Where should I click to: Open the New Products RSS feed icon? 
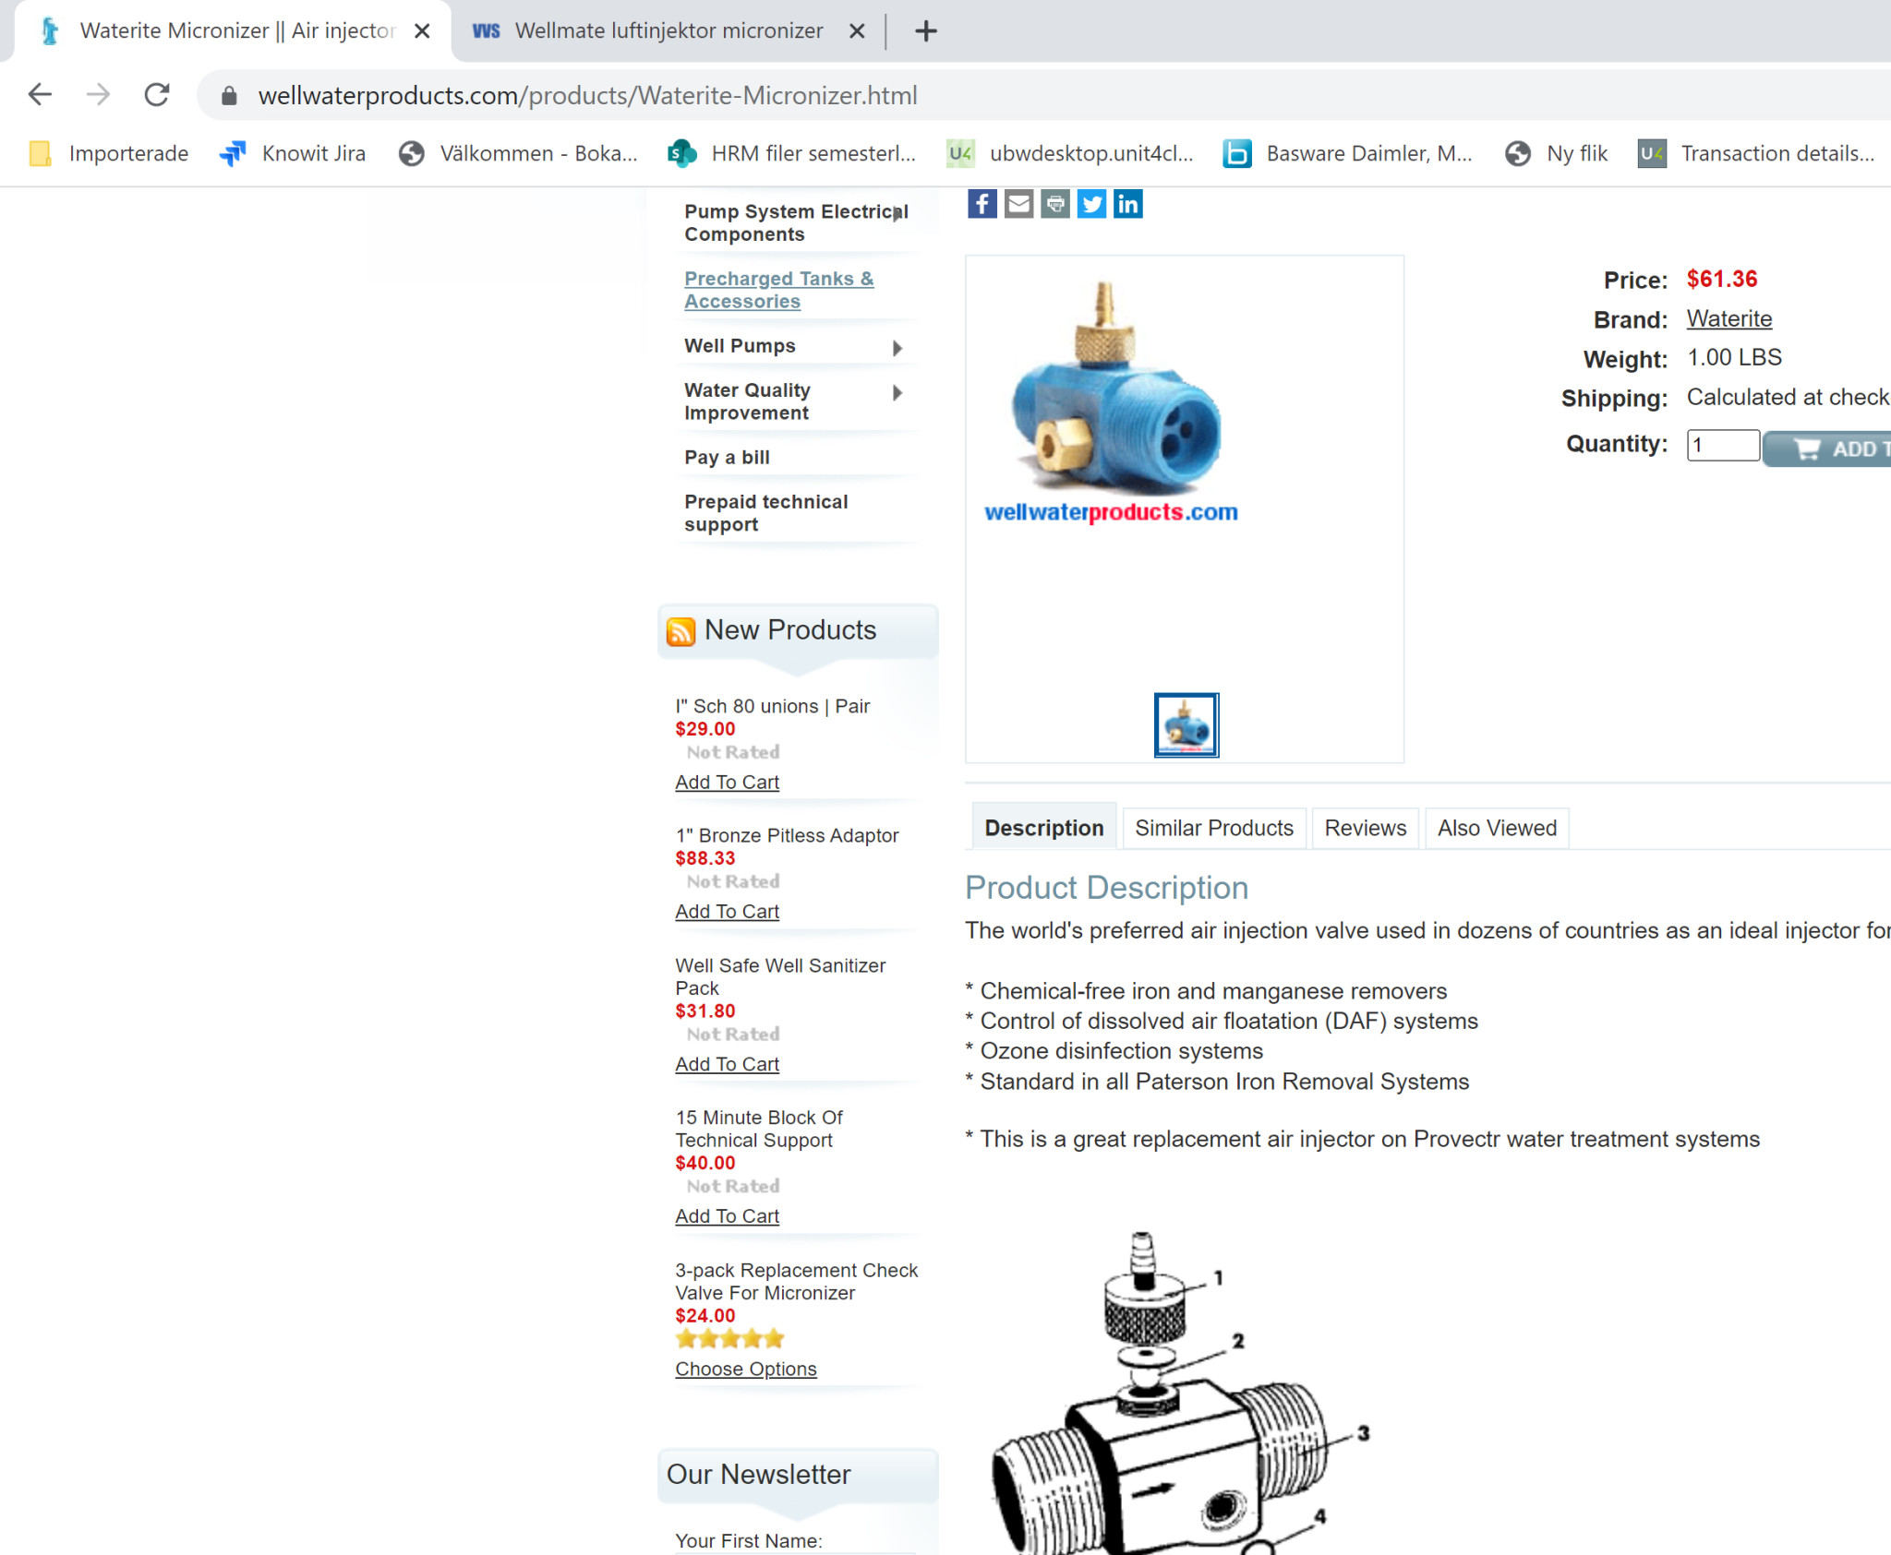tap(681, 631)
